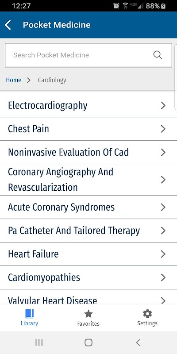The image size is (177, 354).
Task: Expand the Heart Failure chevron
Action: click(x=163, y=254)
